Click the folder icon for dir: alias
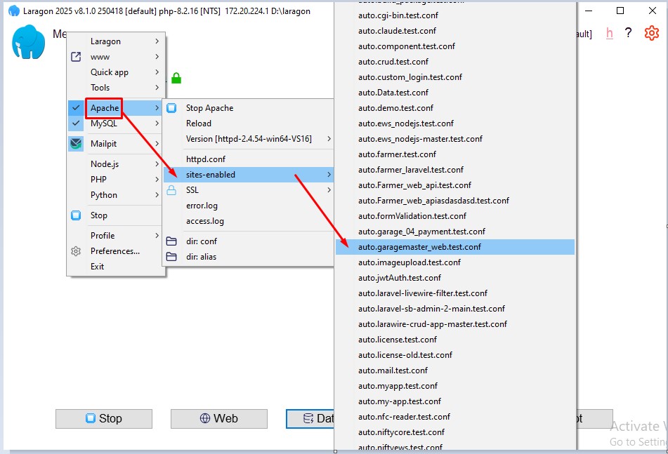The height and width of the screenshot is (454, 668). 171,257
